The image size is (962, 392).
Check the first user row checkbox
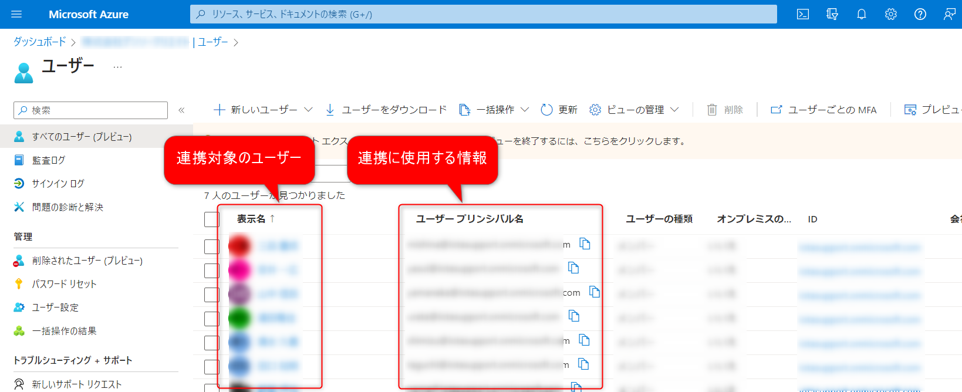click(x=211, y=246)
